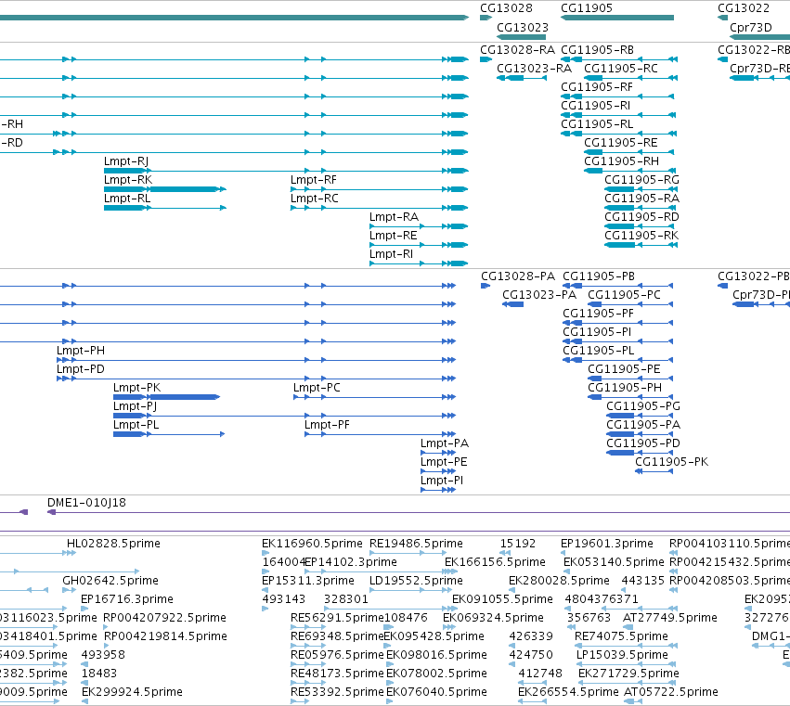This screenshot has width=790, height=706.
Task: Select the CG11905-PB protein label
Action: coord(599,276)
